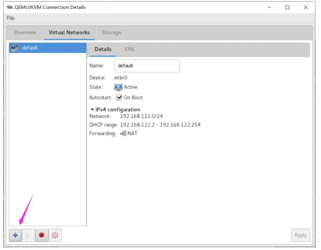Click the Name input field
Screen dimensions: 321x250
click(x=147, y=66)
